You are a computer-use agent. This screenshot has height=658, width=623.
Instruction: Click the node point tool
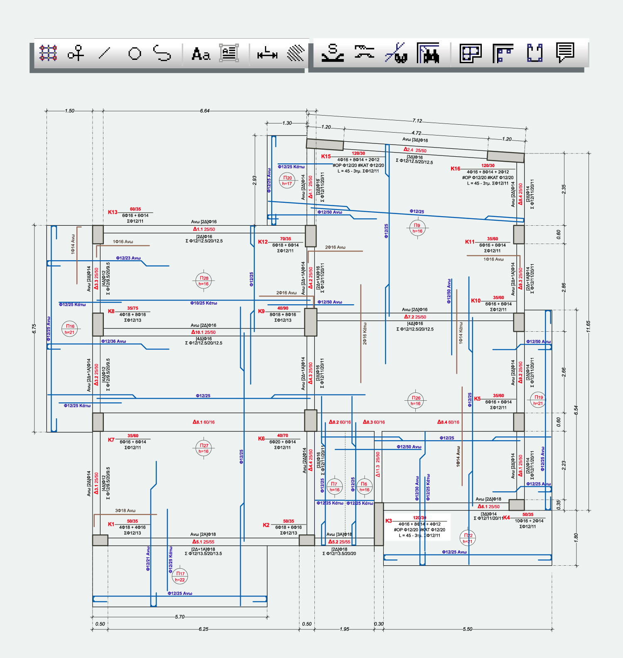pyautogui.click(x=76, y=53)
